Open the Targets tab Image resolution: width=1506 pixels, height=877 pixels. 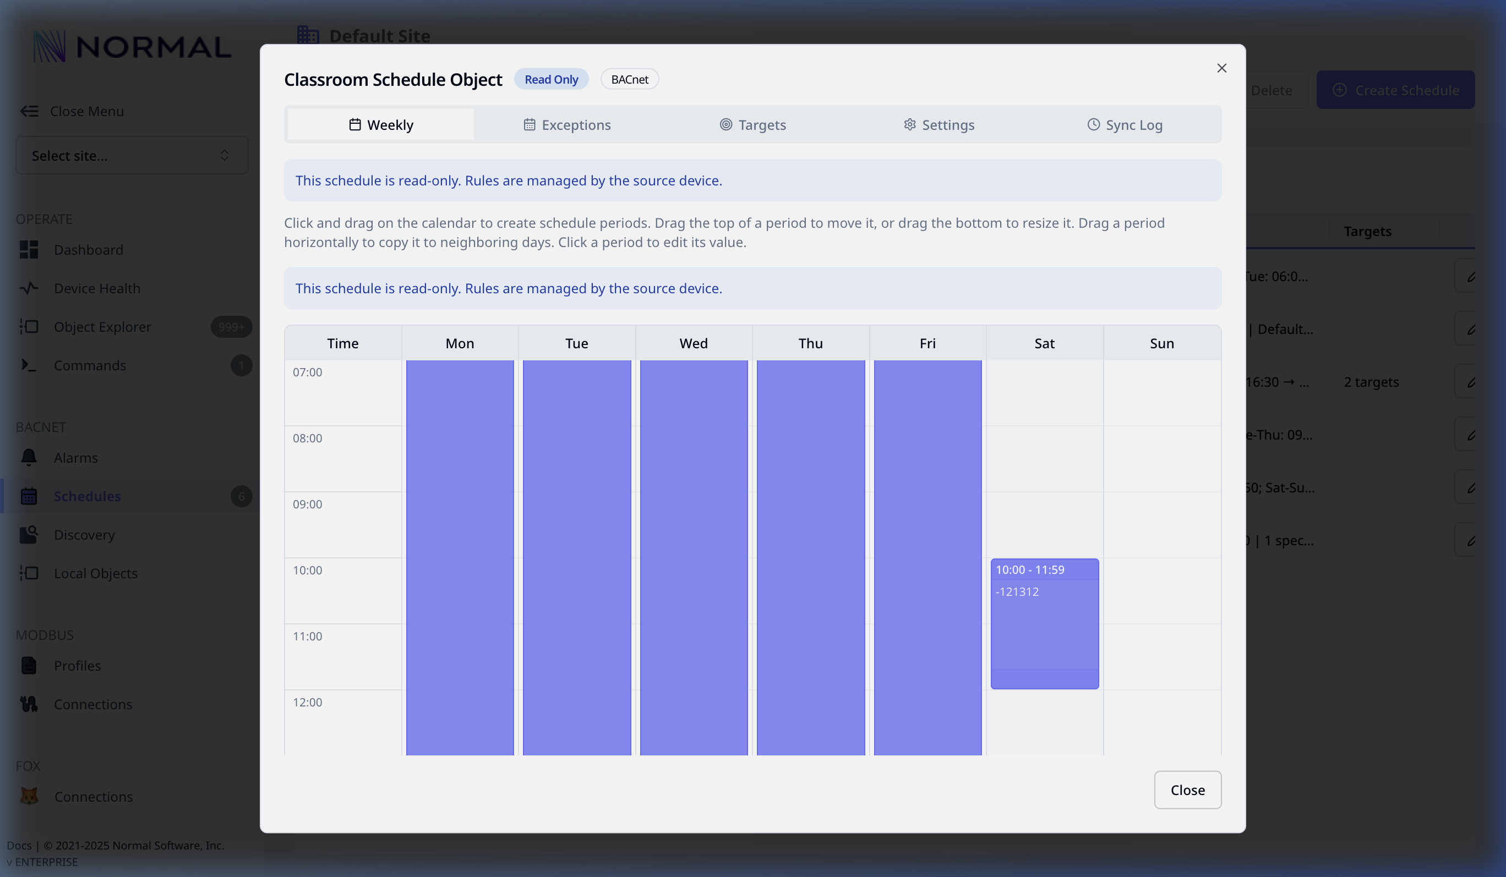tap(752, 125)
